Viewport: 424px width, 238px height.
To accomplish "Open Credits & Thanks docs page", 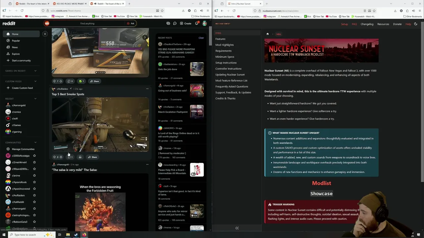I will 225,99.
